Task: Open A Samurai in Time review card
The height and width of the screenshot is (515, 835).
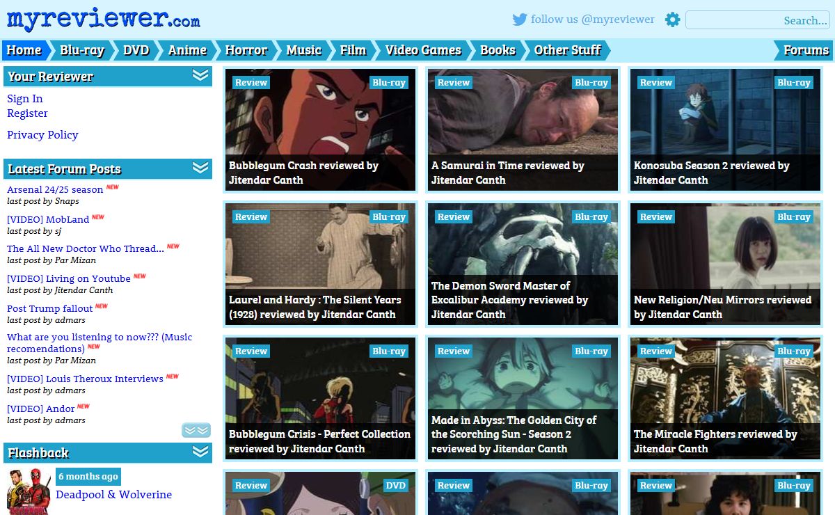Action: [523, 129]
